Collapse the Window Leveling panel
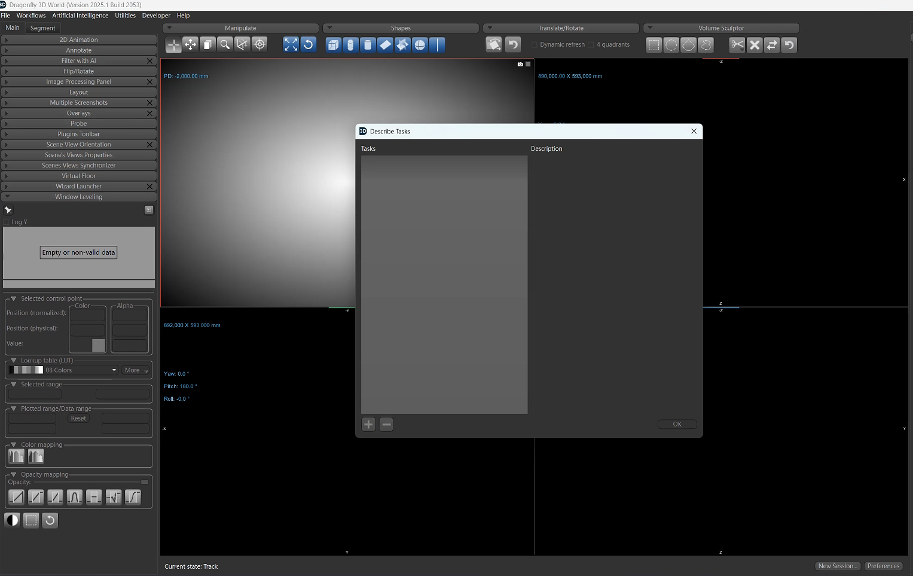 pos(79,197)
